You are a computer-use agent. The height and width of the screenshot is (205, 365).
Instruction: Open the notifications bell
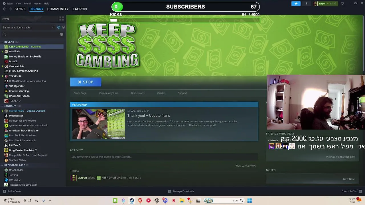[307, 3]
